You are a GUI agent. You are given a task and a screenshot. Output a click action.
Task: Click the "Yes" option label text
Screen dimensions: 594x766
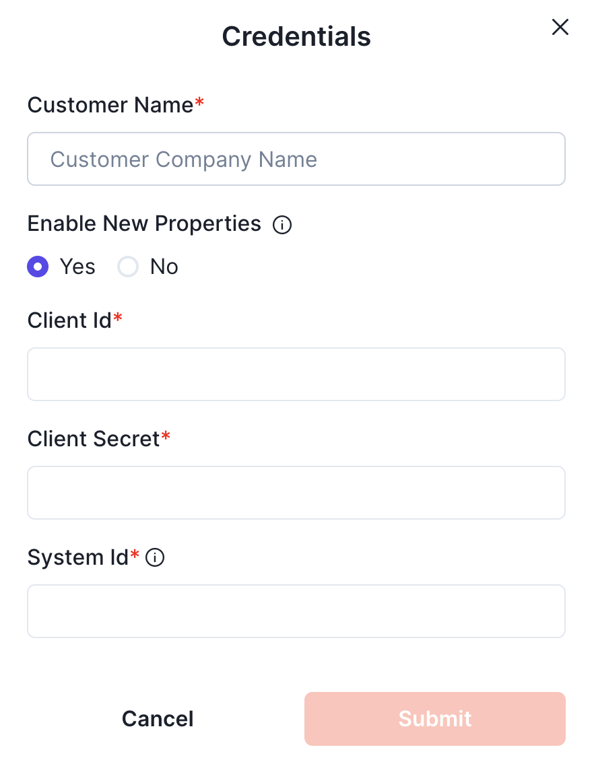click(x=77, y=267)
